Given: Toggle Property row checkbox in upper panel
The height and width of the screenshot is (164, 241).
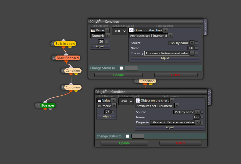Looking at the screenshot, I should [197, 53].
